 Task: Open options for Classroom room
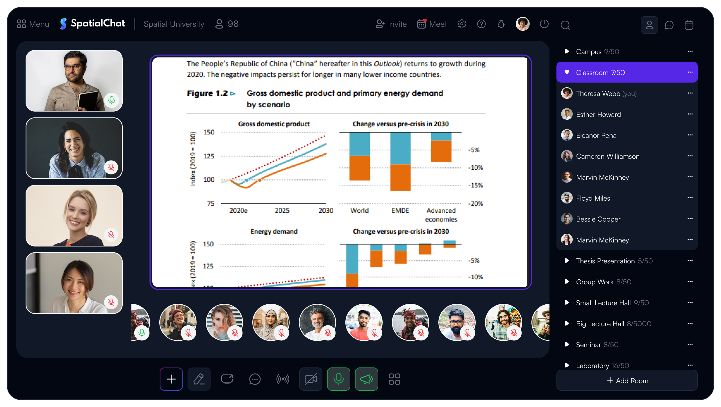click(690, 72)
